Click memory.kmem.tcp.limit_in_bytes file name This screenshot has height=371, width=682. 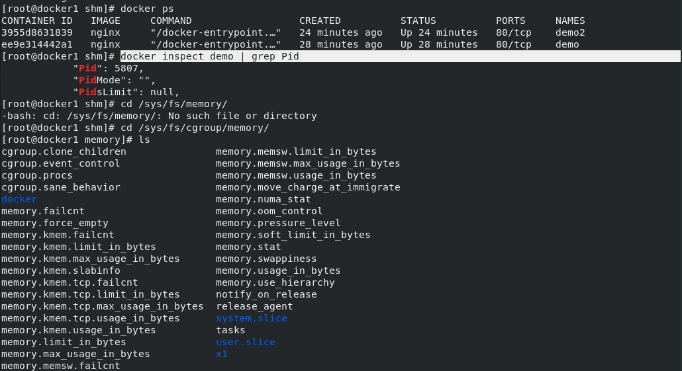pos(91,294)
